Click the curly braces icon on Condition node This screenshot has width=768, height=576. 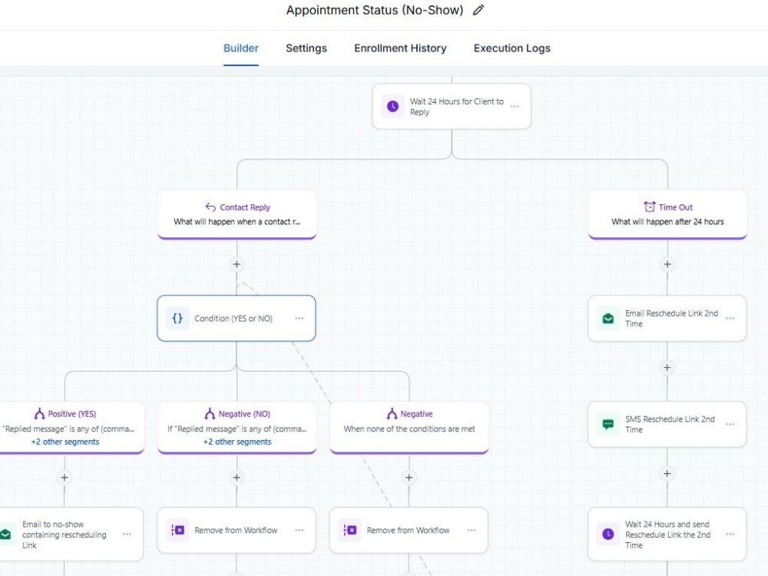tap(177, 319)
